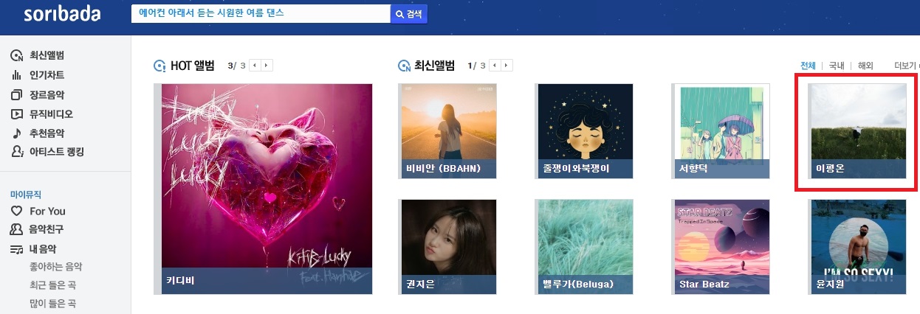Viewport: 920px width, 314px height.
Task: Open 뮤직비디오 sidebar icon
Action: click(16, 114)
